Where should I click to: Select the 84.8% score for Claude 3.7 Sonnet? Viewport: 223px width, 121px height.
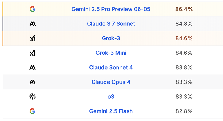tap(184, 24)
